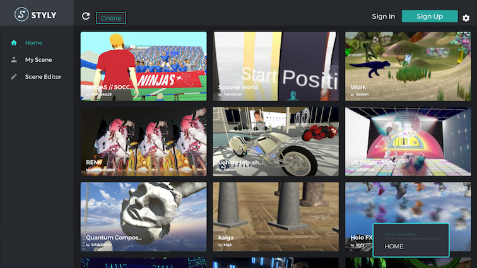Open the REM scene thumbnail

click(x=143, y=141)
